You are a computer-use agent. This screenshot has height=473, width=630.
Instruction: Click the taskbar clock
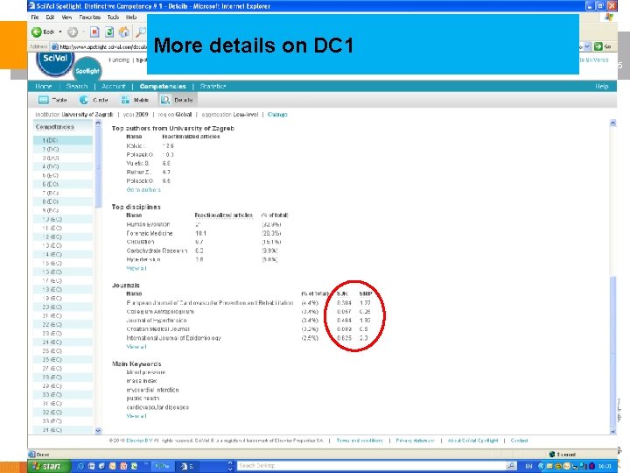(x=605, y=466)
